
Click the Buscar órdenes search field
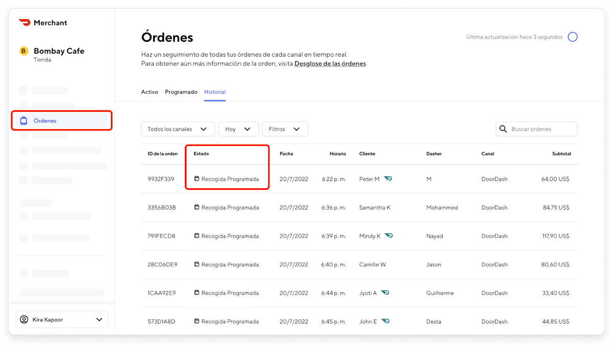pos(536,129)
